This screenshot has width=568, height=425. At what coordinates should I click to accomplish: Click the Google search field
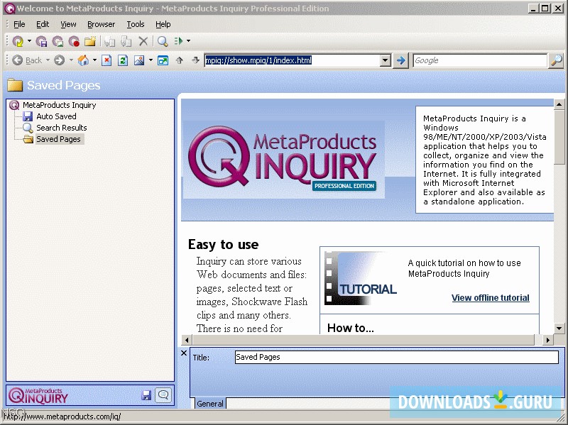click(x=480, y=60)
